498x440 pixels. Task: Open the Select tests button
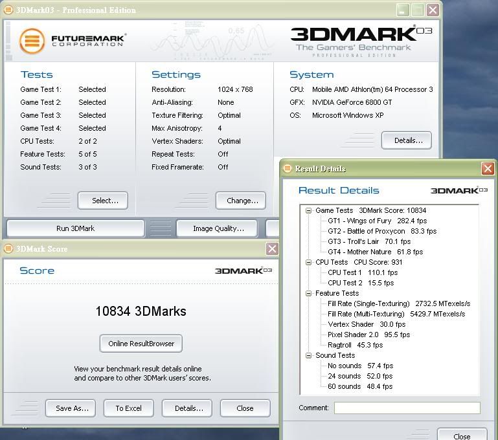(103, 201)
